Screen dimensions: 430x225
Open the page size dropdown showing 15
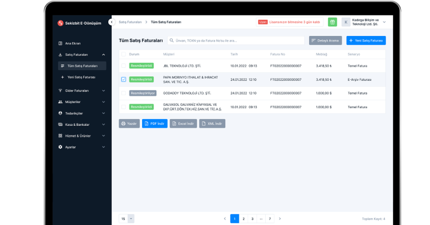click(x=127, y=219)
